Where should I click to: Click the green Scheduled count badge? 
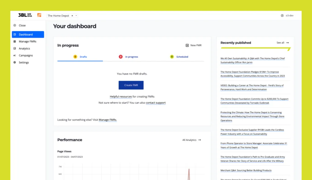point(172,57)
